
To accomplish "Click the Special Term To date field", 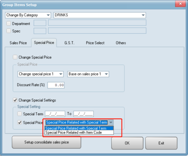I will (83, 114).
